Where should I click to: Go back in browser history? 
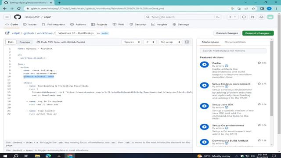click(5, 8)
